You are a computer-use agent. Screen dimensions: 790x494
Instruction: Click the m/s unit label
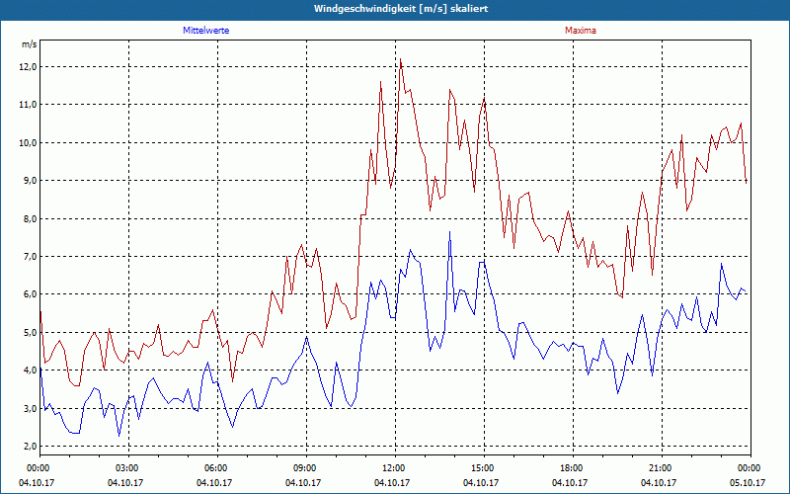(30, 44)
